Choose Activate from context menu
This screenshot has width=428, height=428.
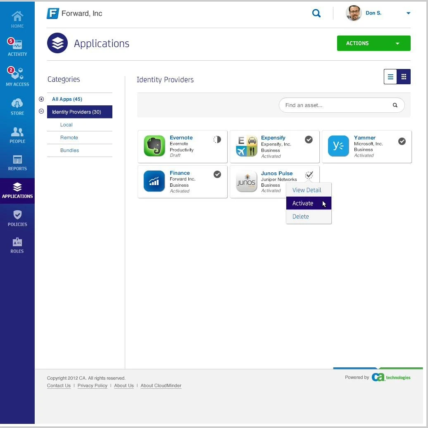(309, 203)
